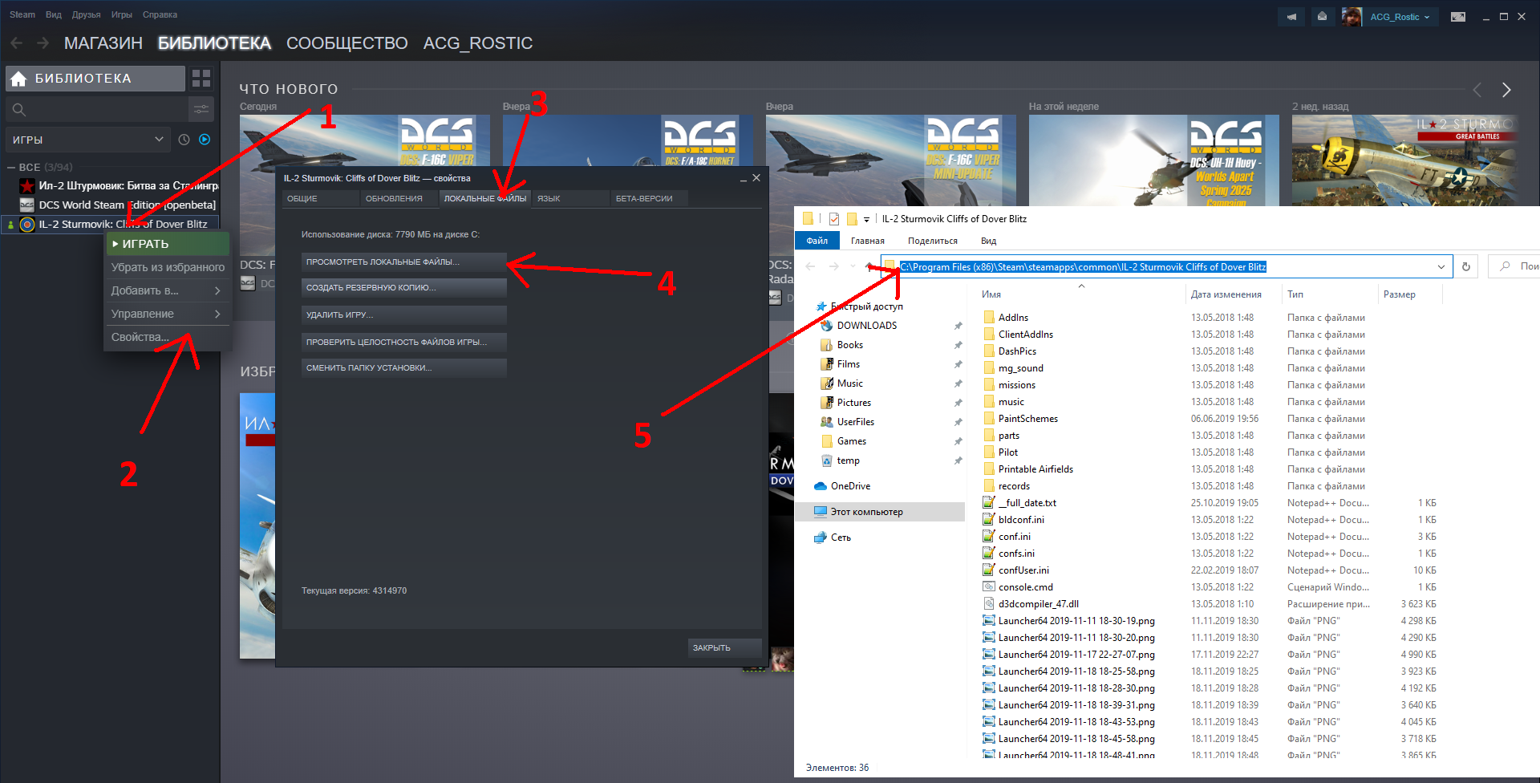1540x783 pixels.
Task: Click Explorer quick access properties icon
Action: (x=834, y=219)
